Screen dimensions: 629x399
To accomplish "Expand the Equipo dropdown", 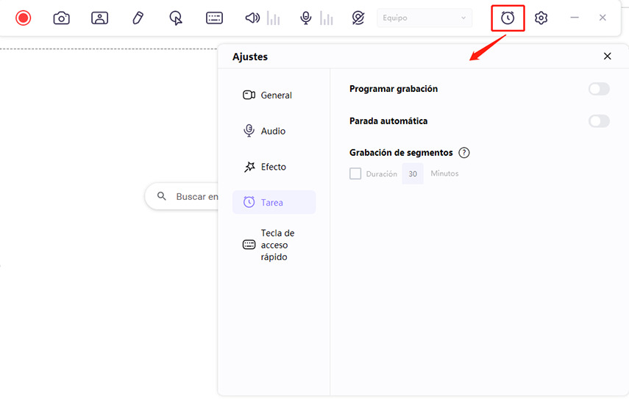I will pos(424,18).
